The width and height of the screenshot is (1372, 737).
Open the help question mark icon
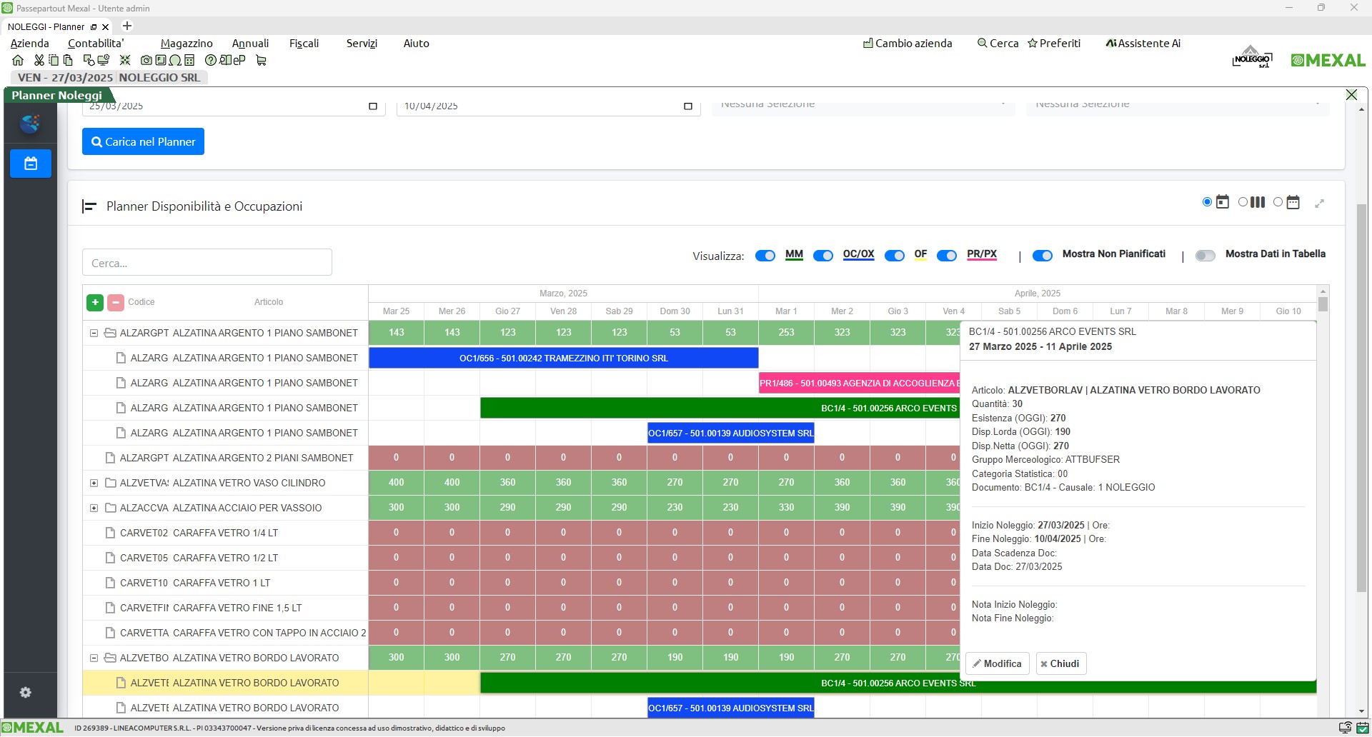210,61
